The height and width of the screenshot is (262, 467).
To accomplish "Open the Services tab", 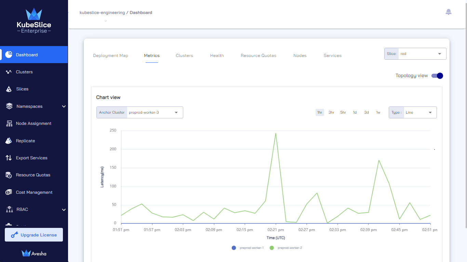I will point(333,56).
